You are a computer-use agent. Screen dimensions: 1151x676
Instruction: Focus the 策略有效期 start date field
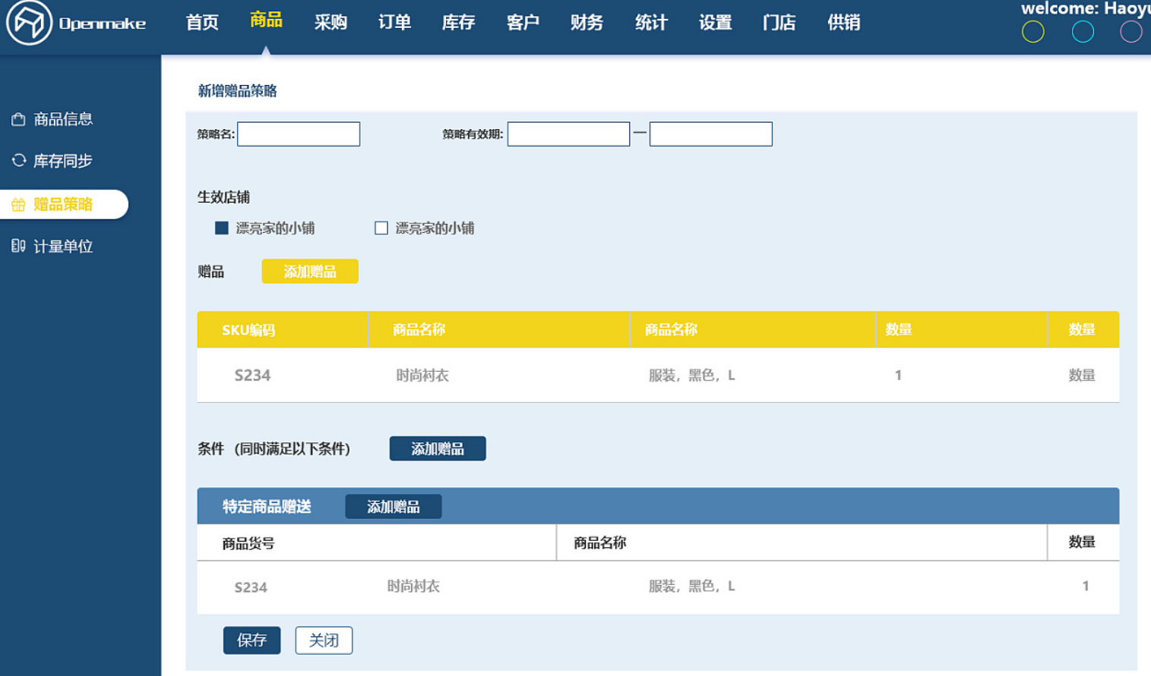pos(568,134)
